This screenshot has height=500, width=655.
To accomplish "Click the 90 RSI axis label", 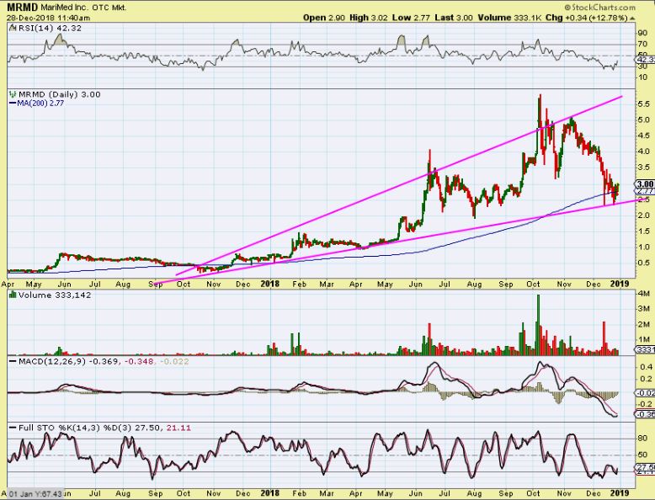I will [x=642, y=33].
